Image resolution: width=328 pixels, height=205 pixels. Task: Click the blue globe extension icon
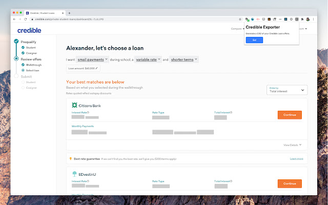pos(253,19)
